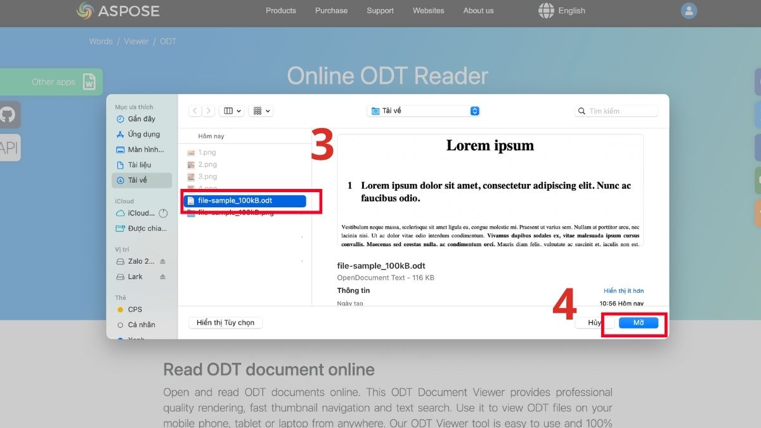Cancel with the Hủy button
Screen dimensions: 761x428
click(x=594, y=323)
